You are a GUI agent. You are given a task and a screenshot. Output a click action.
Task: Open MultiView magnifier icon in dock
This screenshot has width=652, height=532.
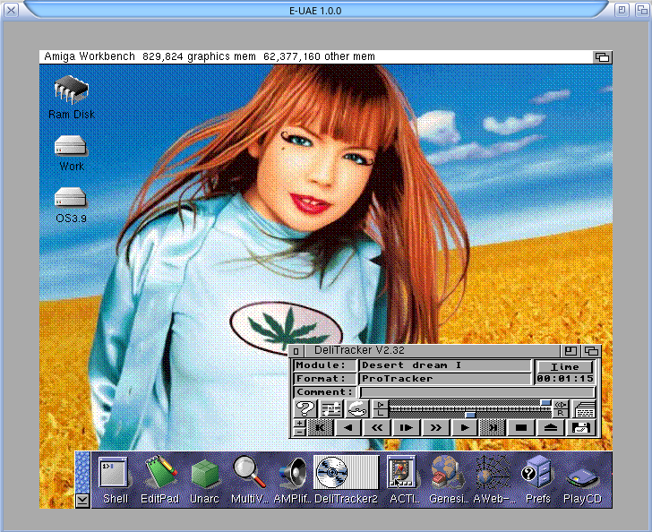pyautogui.click(x=249, y=471)
